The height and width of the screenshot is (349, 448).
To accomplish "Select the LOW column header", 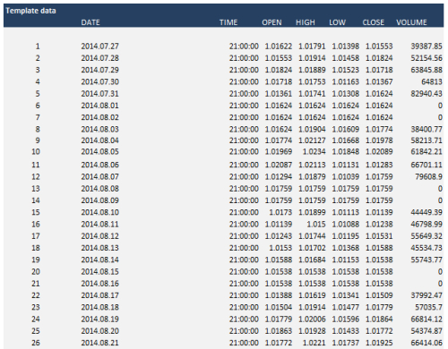I will point(338,22).
